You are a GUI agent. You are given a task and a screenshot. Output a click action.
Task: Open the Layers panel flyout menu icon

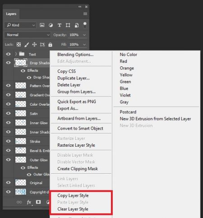click(x=85, y=14)
